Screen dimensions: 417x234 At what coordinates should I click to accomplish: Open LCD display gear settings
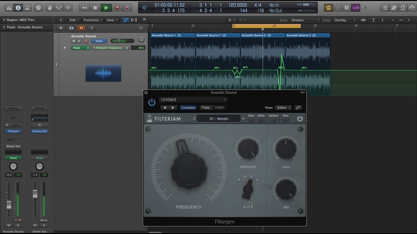point(144,8)
